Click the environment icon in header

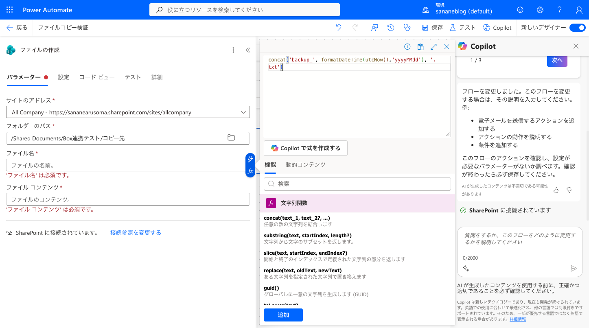coord(426,10)
